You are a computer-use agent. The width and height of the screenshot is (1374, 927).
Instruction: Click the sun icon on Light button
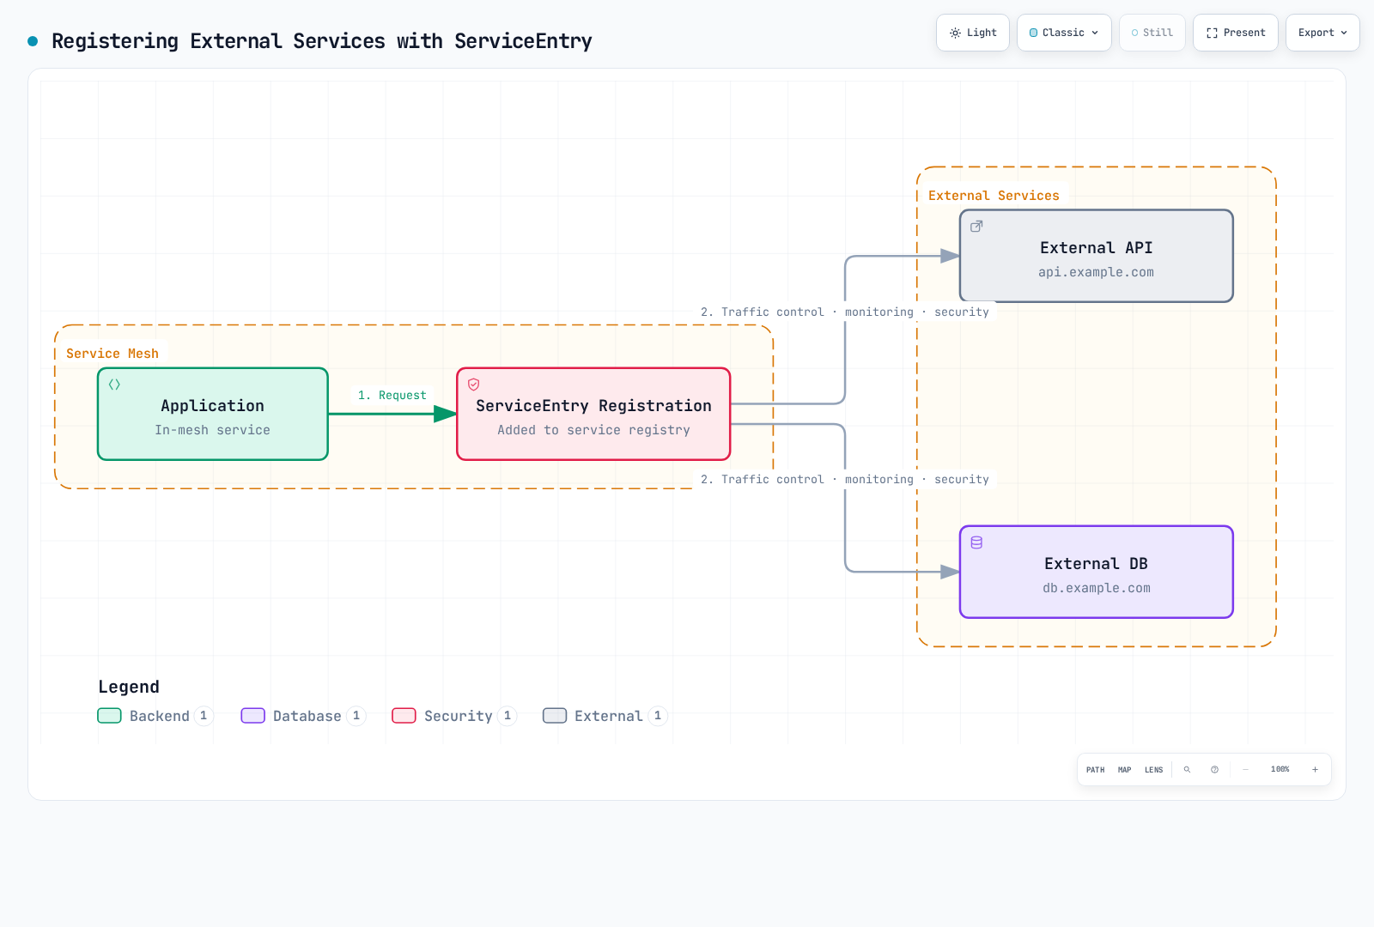pyautogui.click(x=955, y=33)
